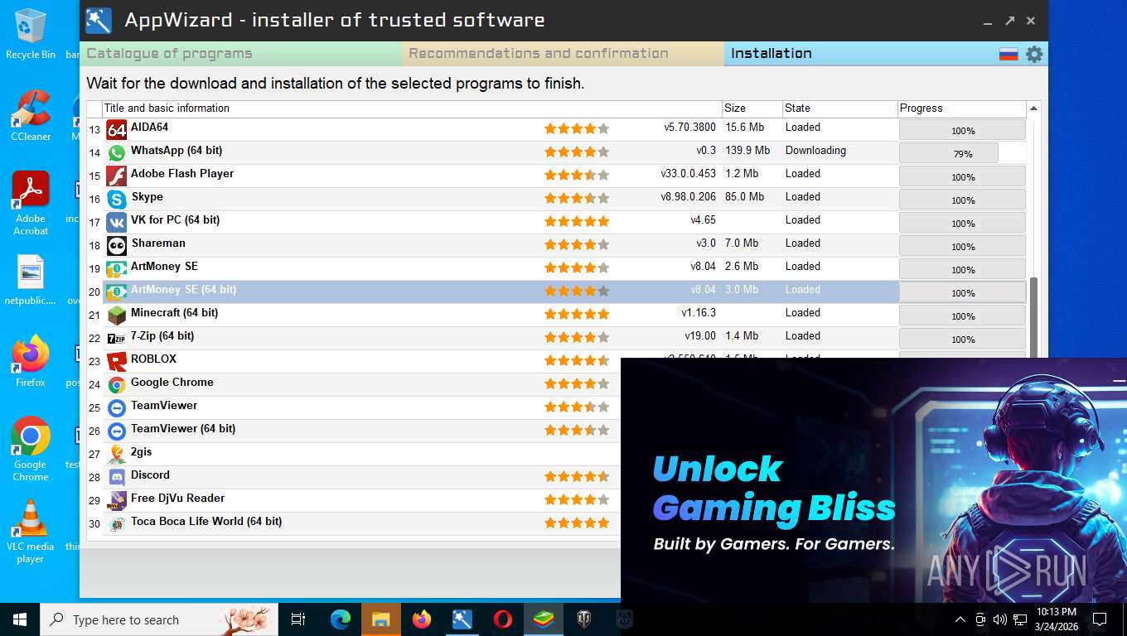Click the taskbar search box
This screenshot has height=636, width=1127.
pos(159,619)
